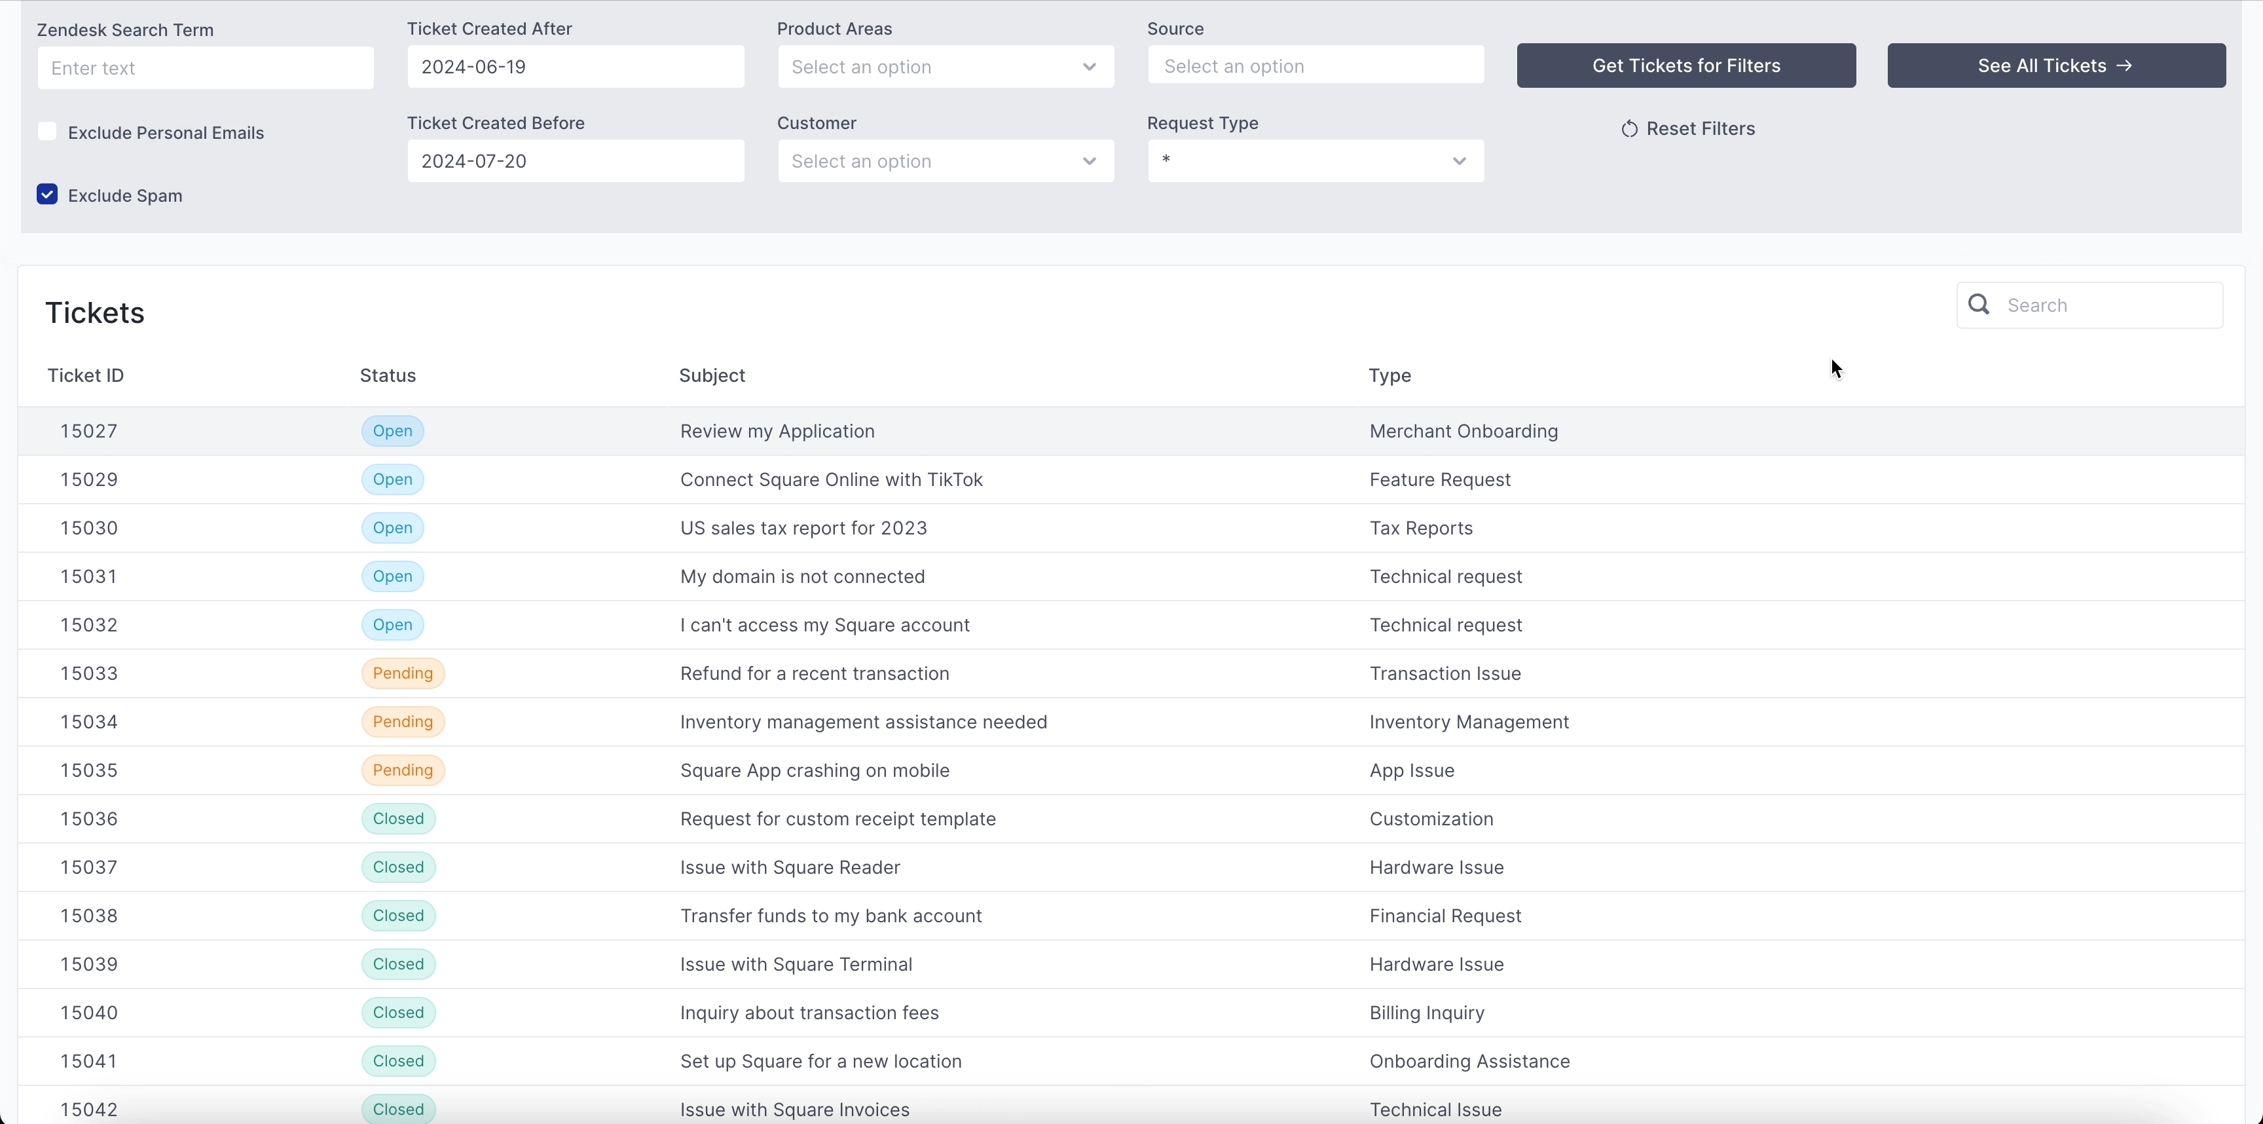The image size is (2263, 1124).
Task: Open ticket 15031 My domain is not connected
Action: [x=801, y=576]
